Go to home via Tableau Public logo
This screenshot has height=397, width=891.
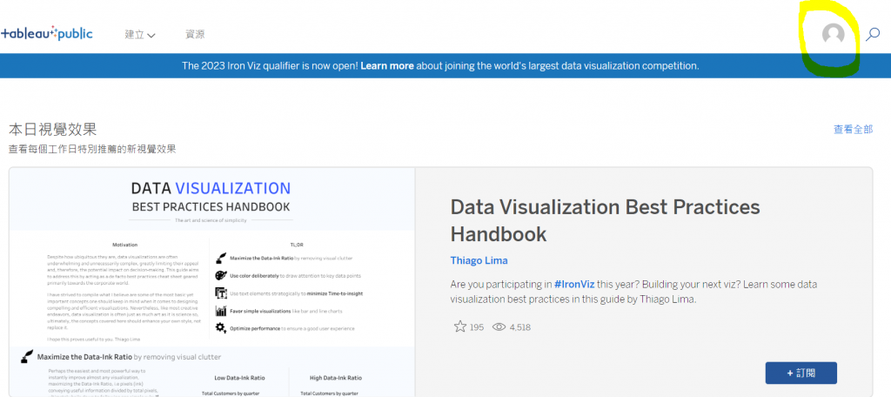point(47,34)
